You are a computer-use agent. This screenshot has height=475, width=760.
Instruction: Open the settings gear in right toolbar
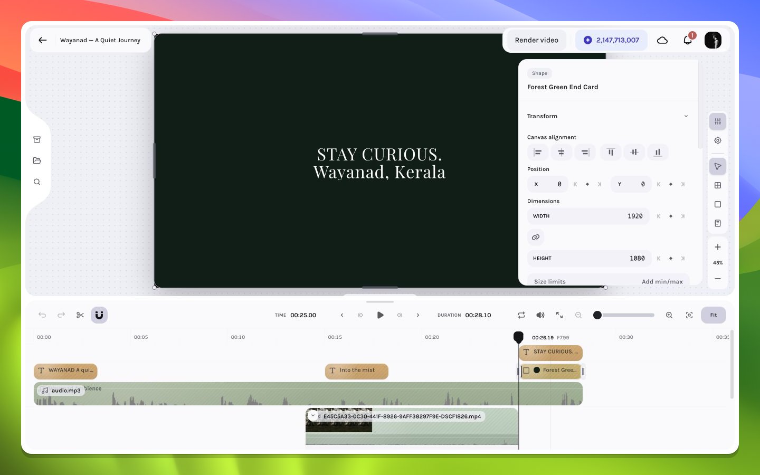(x=718, y=140)
